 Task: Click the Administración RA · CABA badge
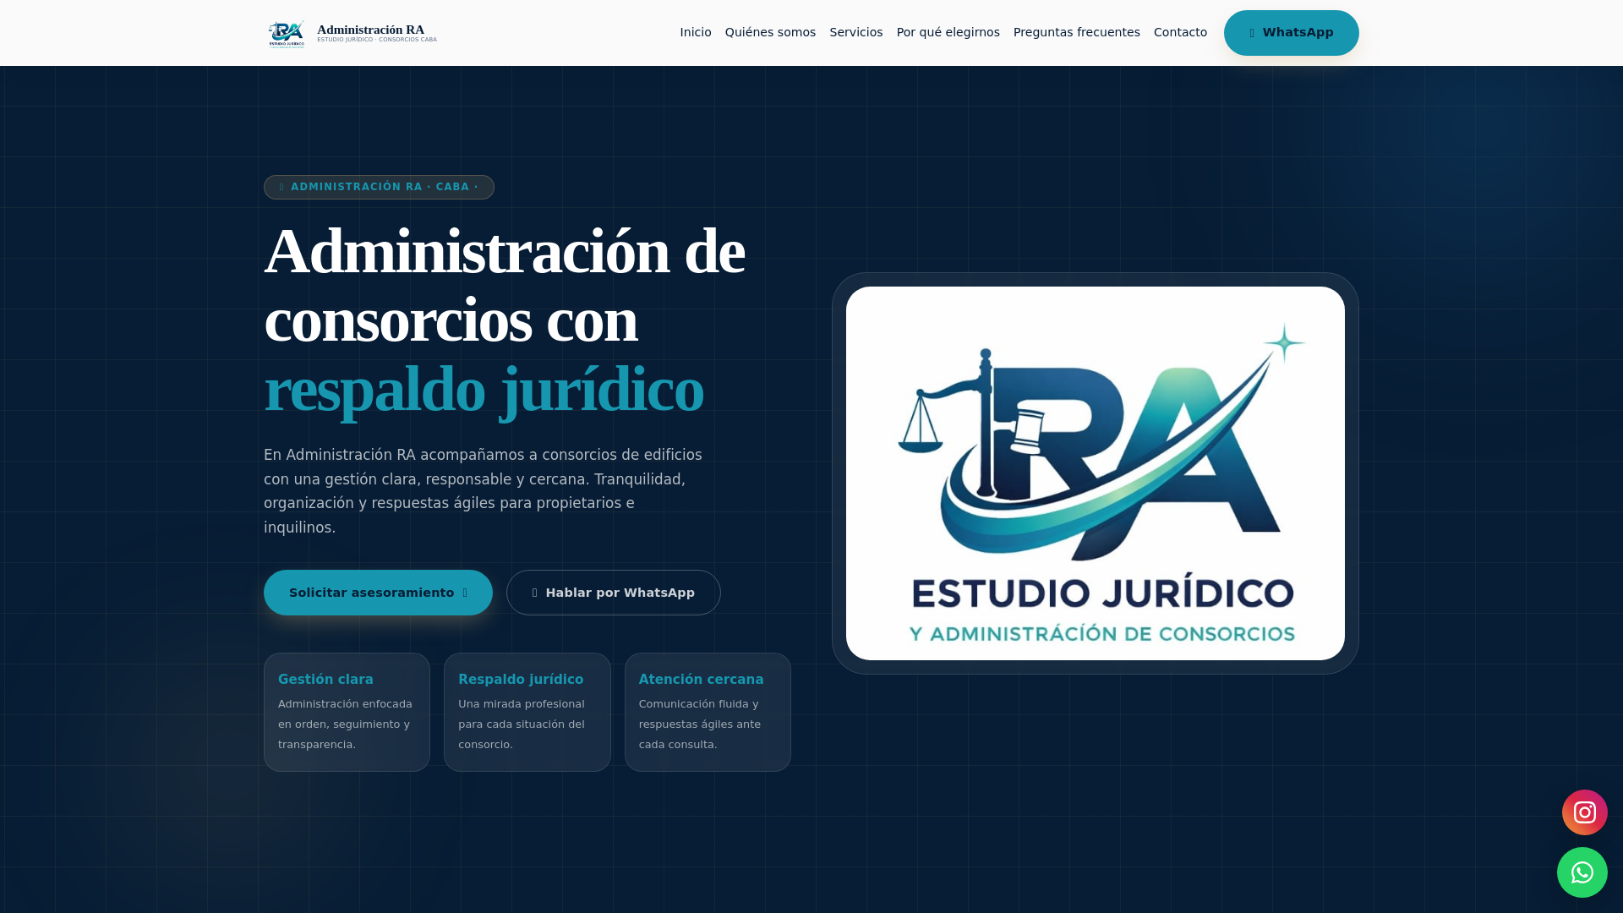pos(379,187)
